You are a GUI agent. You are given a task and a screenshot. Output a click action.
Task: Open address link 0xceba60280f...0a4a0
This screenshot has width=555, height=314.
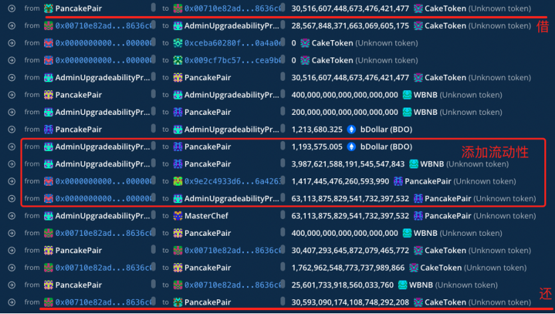(x=232, y=43)
